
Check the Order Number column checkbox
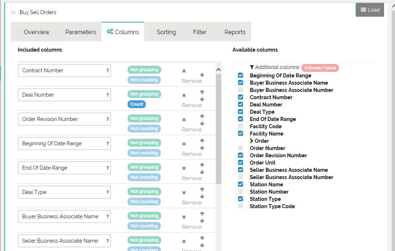click(x=241, y=148)
